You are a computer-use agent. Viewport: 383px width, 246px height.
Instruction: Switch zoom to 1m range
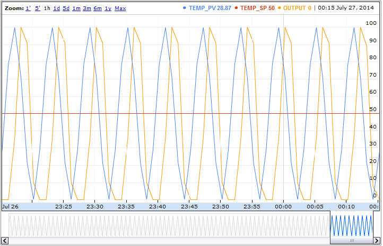click(x=76, y=8)
